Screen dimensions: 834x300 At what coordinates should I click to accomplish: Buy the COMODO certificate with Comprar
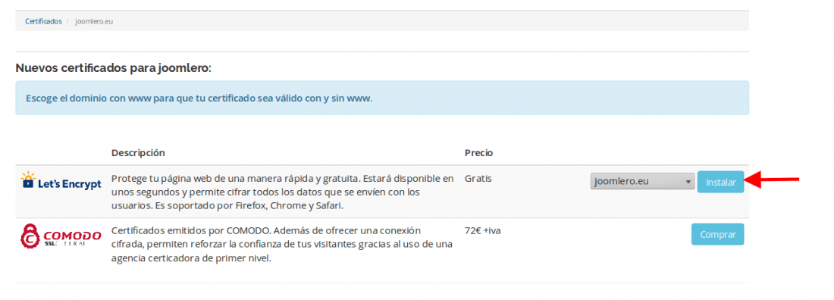tap(717, 234)
